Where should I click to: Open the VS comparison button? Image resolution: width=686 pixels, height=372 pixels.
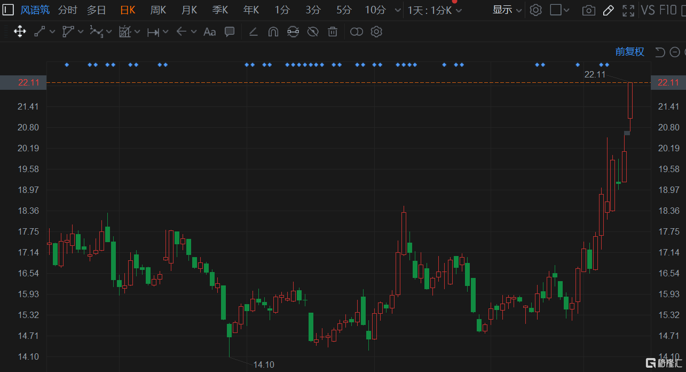[x=648, y=10]
